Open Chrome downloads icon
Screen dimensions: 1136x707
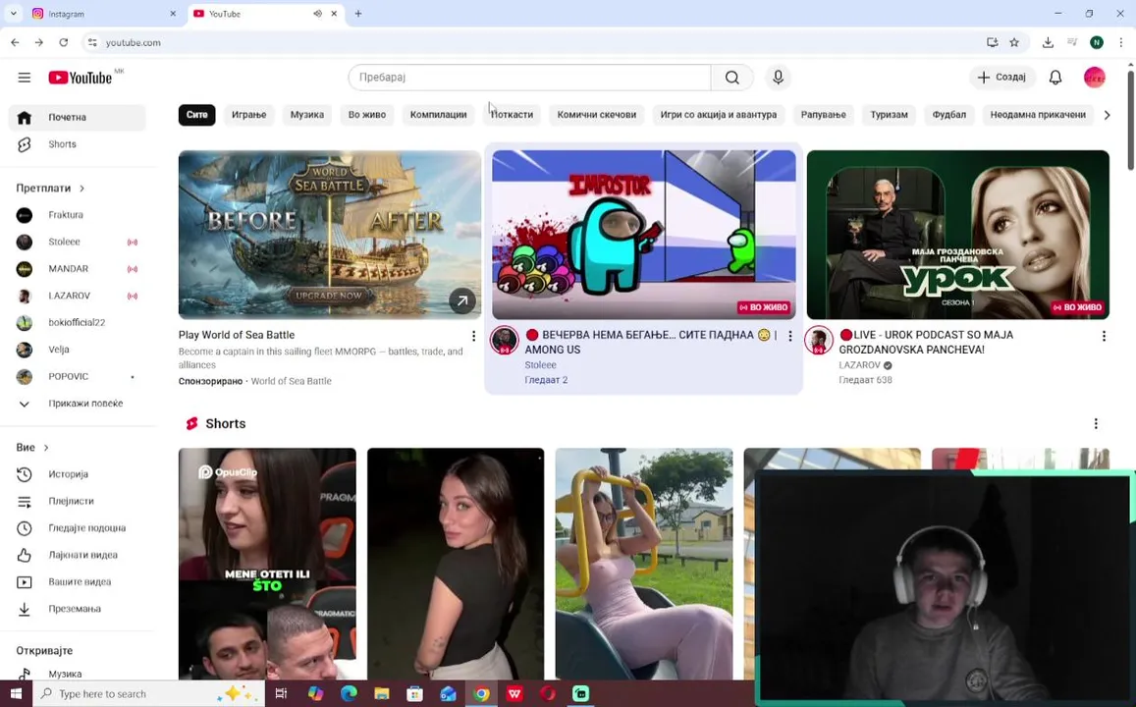[x=1048, y=43]
